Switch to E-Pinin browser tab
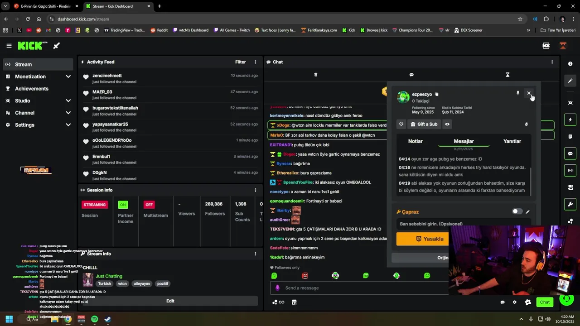Image resolution: width=580 pixels, height=326 pixels. (45, 6)
